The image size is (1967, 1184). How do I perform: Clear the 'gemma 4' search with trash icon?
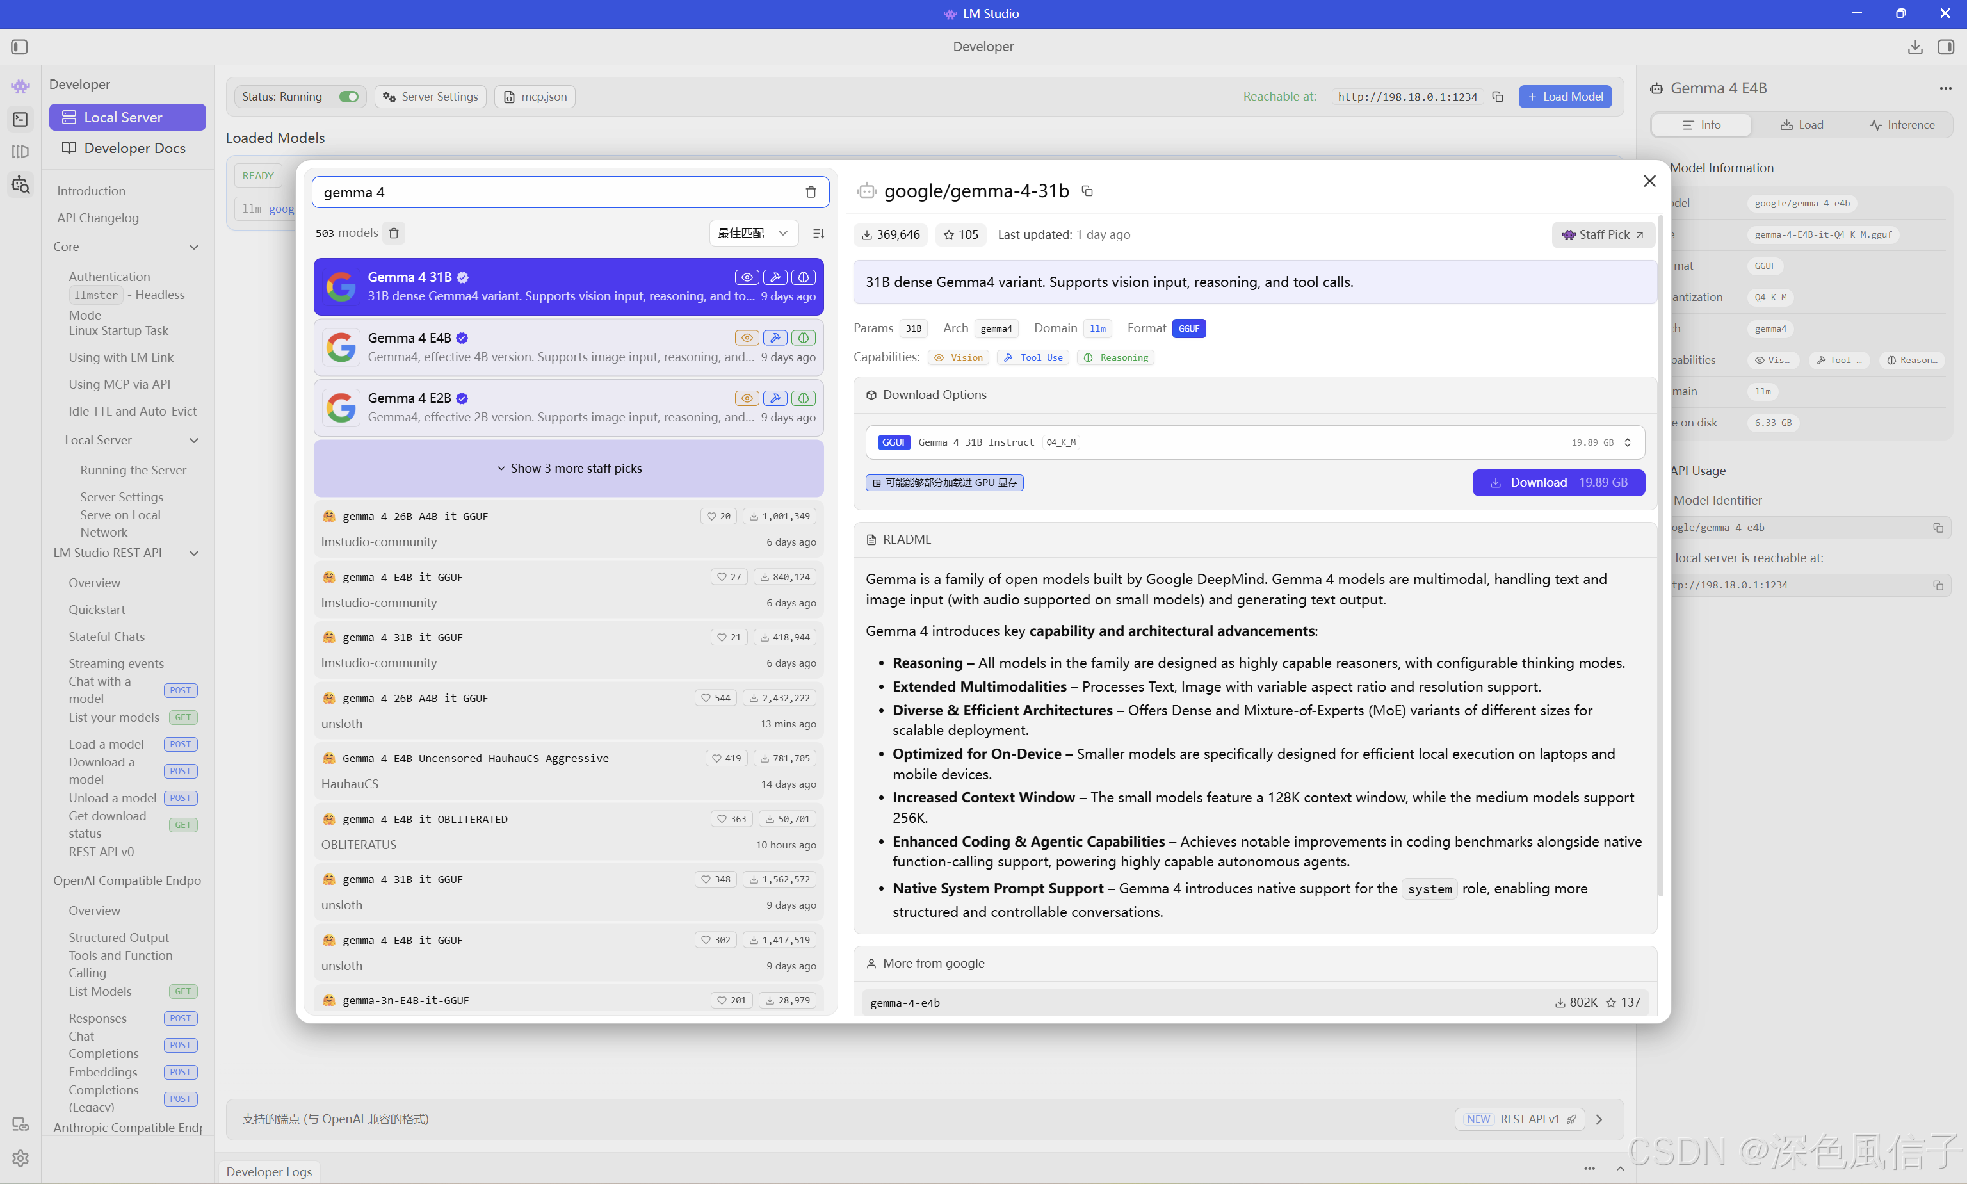coord(811,192)
